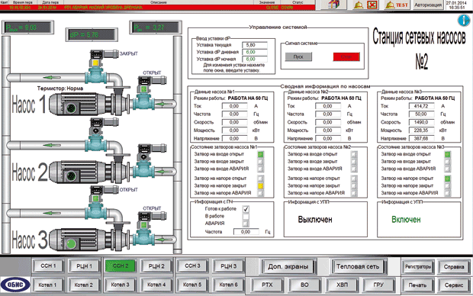Open the ГРУ screen
473x296 pixels.
(x=378, y=285)
